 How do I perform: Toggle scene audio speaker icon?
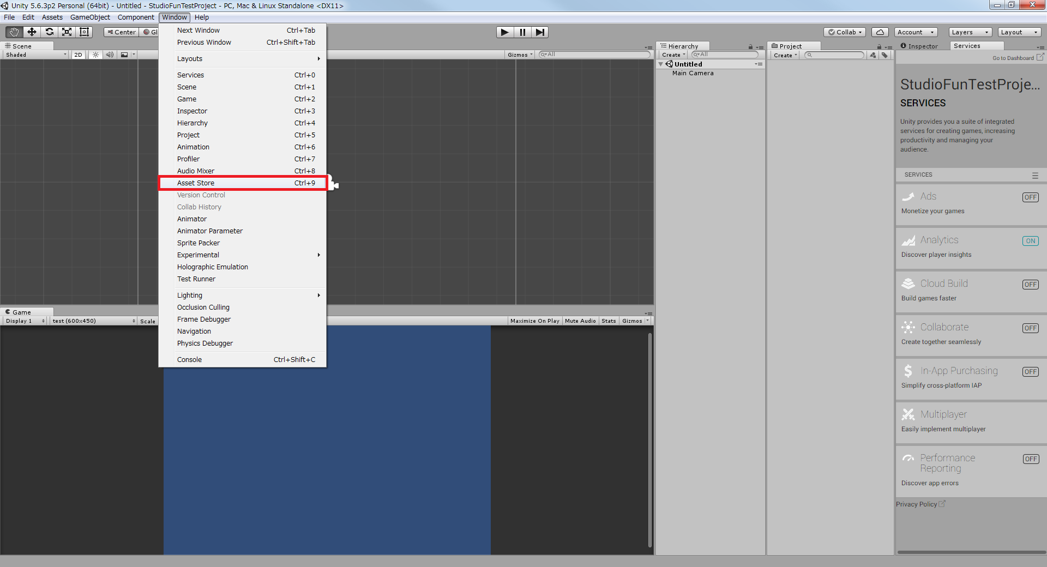click(x=110, y=55)
